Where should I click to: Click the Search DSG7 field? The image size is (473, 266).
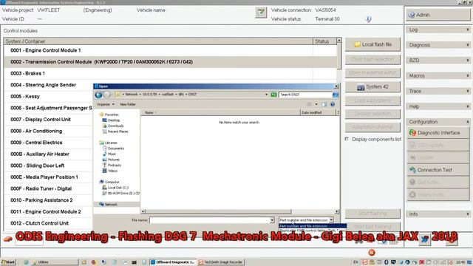(305, 95)
